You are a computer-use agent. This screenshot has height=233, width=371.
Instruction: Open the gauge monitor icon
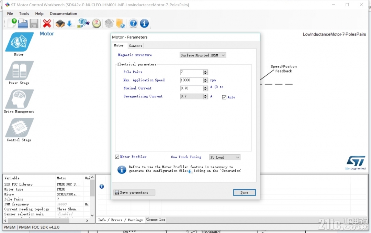[x=97, y=23]
